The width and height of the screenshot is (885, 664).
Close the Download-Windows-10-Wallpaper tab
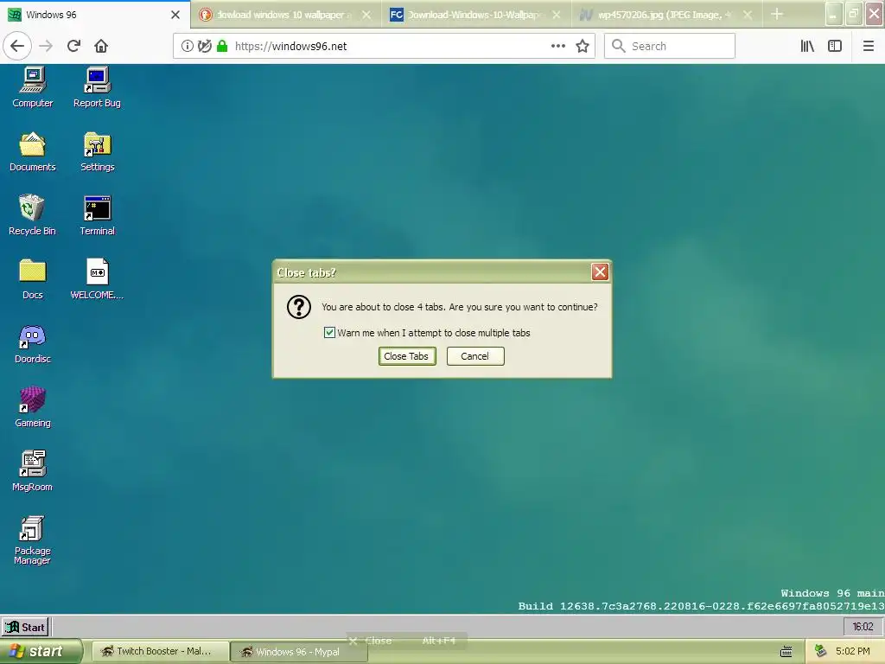point(557,15)
